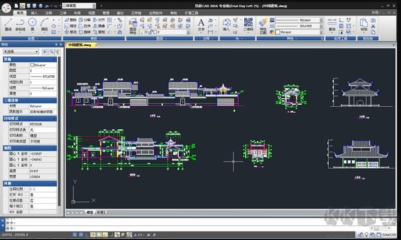Expand the 修改 ribbon panel title
The image size is (401, 240).
[x=94, y=38]
